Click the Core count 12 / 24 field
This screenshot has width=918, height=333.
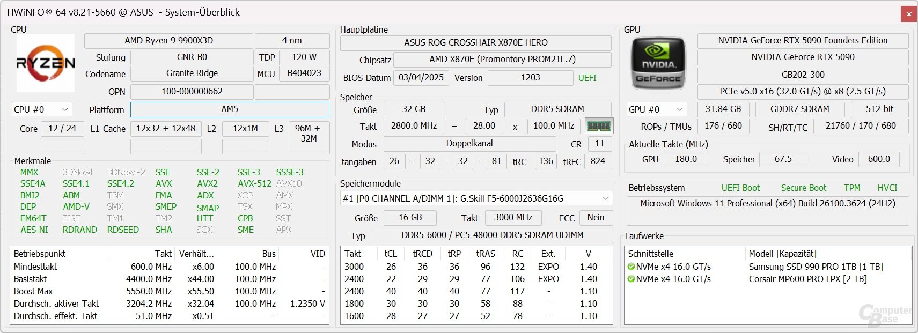tap(62, 129)
